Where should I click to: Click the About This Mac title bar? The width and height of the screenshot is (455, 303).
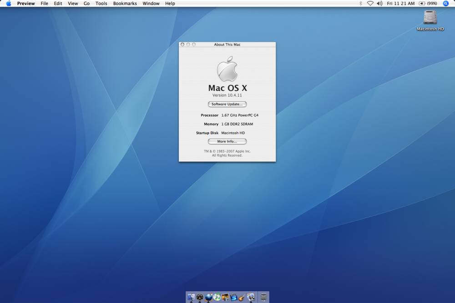pos(227,45)
